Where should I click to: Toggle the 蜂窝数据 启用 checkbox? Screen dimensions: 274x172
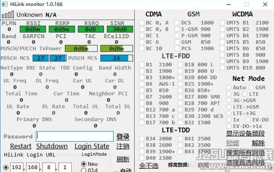(193, 165)
